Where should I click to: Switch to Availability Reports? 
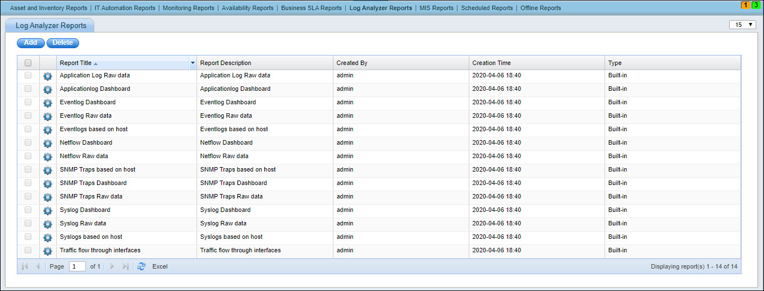[248, 8]
